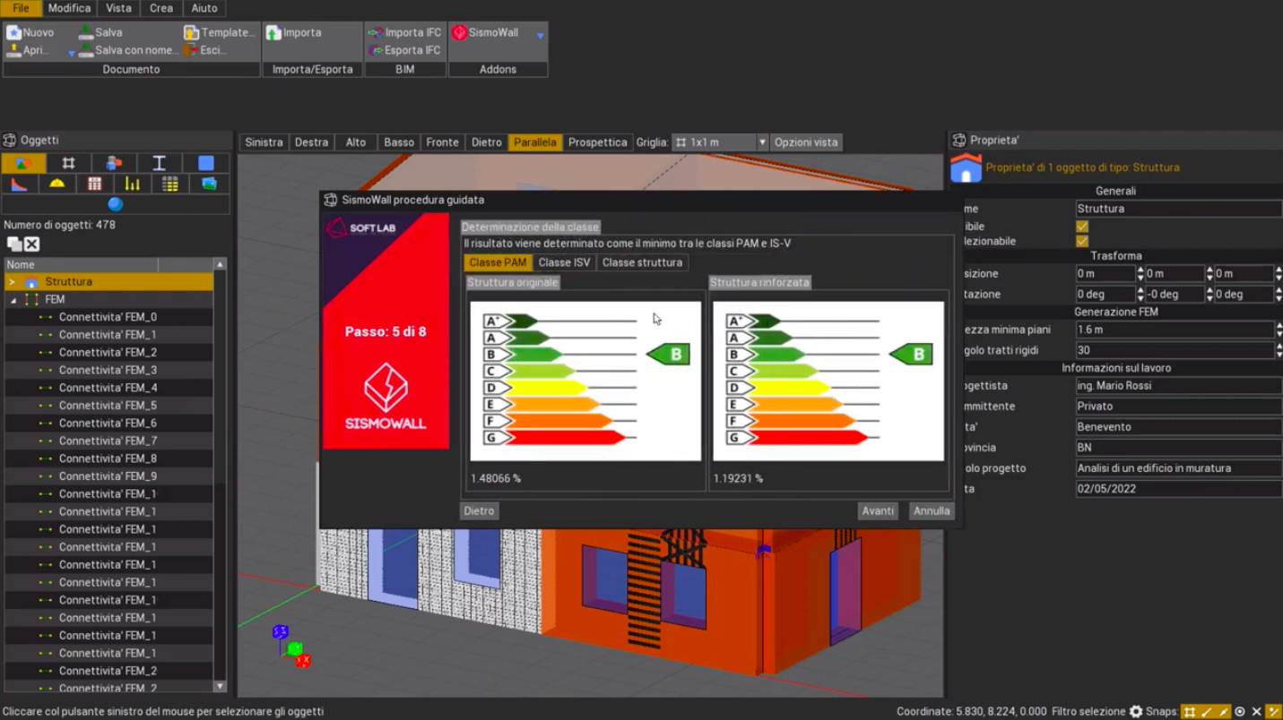Select the I-beam section filter icon
Screen dimensions: 1283x720
[x=160, y=163]
